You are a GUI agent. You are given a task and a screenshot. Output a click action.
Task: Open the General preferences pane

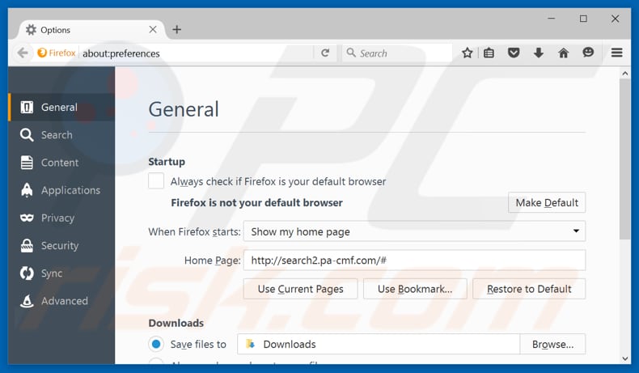click(x=61, y=108)
